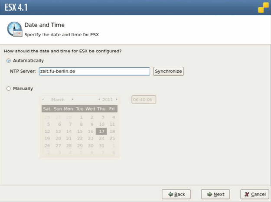Click previous year arrow beside 2011
271x202 pixels.
(x=99, y=100)
